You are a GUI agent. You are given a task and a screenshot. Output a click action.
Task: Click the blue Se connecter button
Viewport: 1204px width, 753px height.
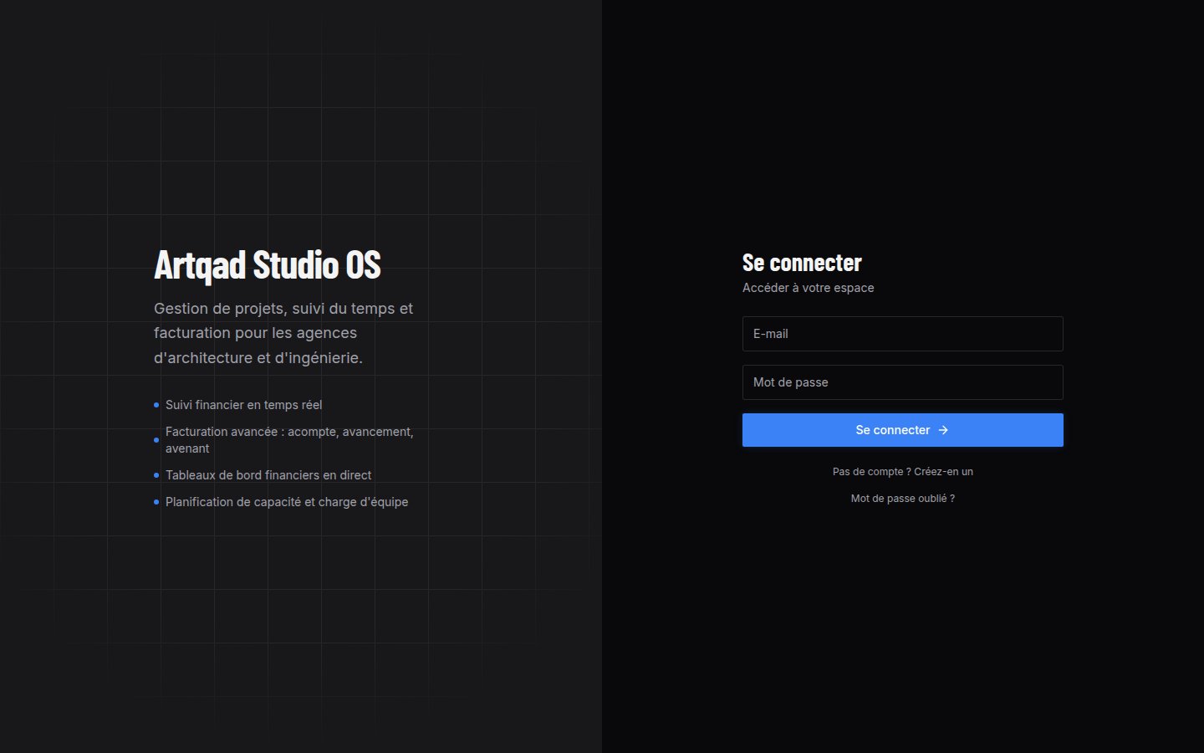click(x=902, y=430)
